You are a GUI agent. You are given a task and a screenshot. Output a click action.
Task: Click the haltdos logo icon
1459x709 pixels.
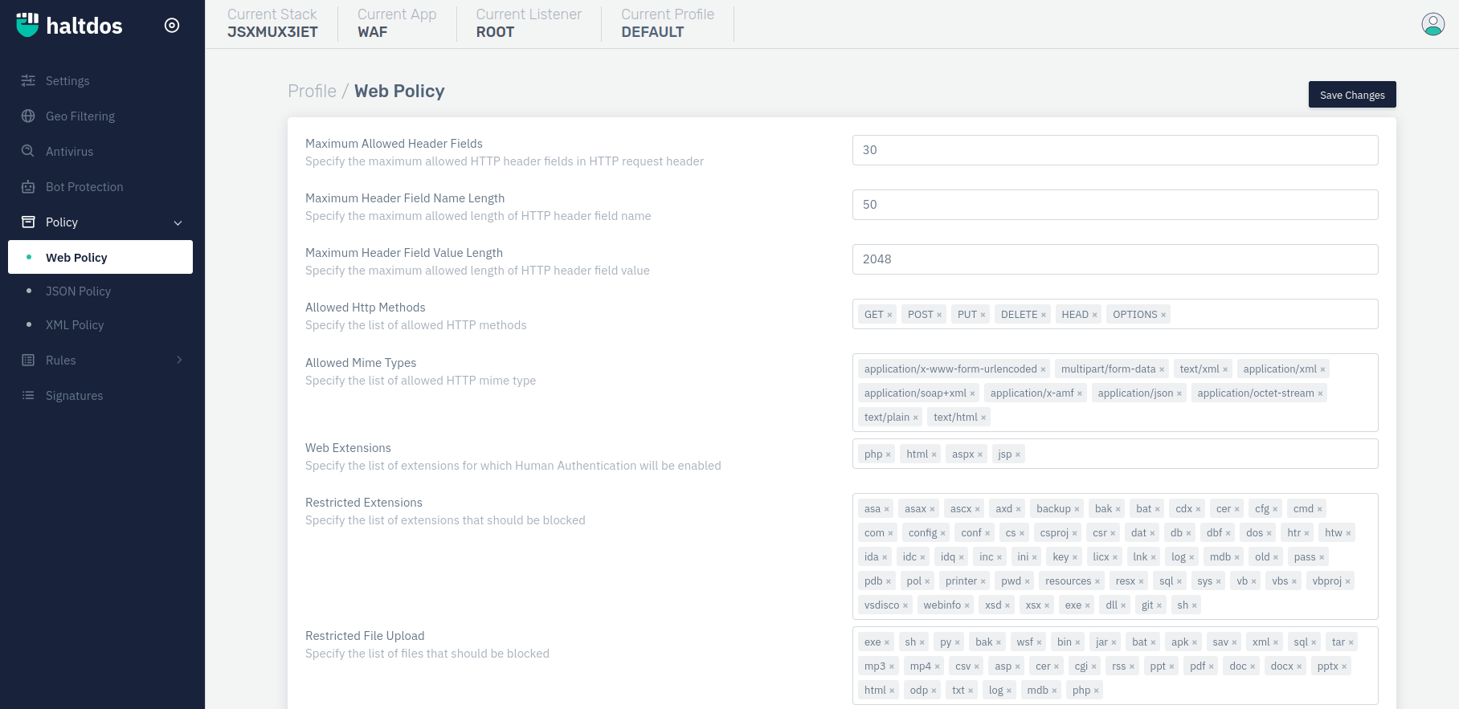[x=27, y=25]
